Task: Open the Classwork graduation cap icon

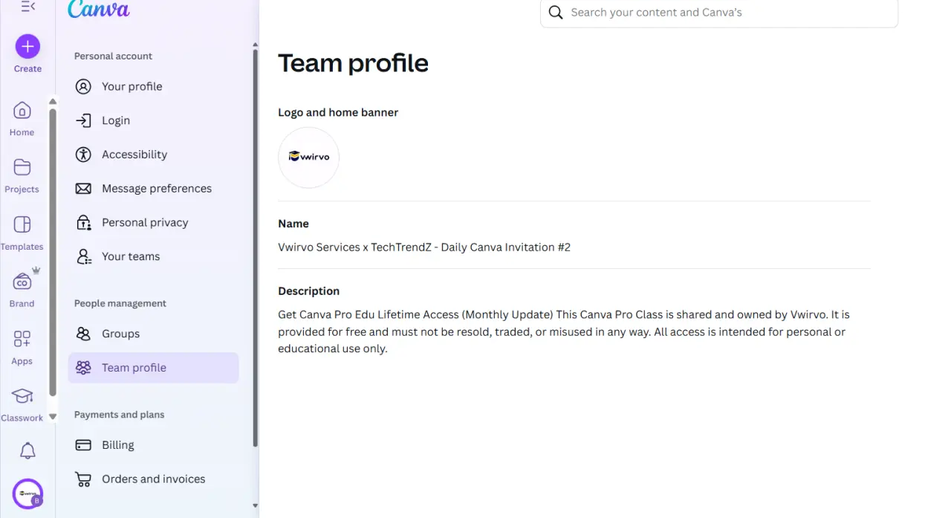Action: click(x=22, y=396)
